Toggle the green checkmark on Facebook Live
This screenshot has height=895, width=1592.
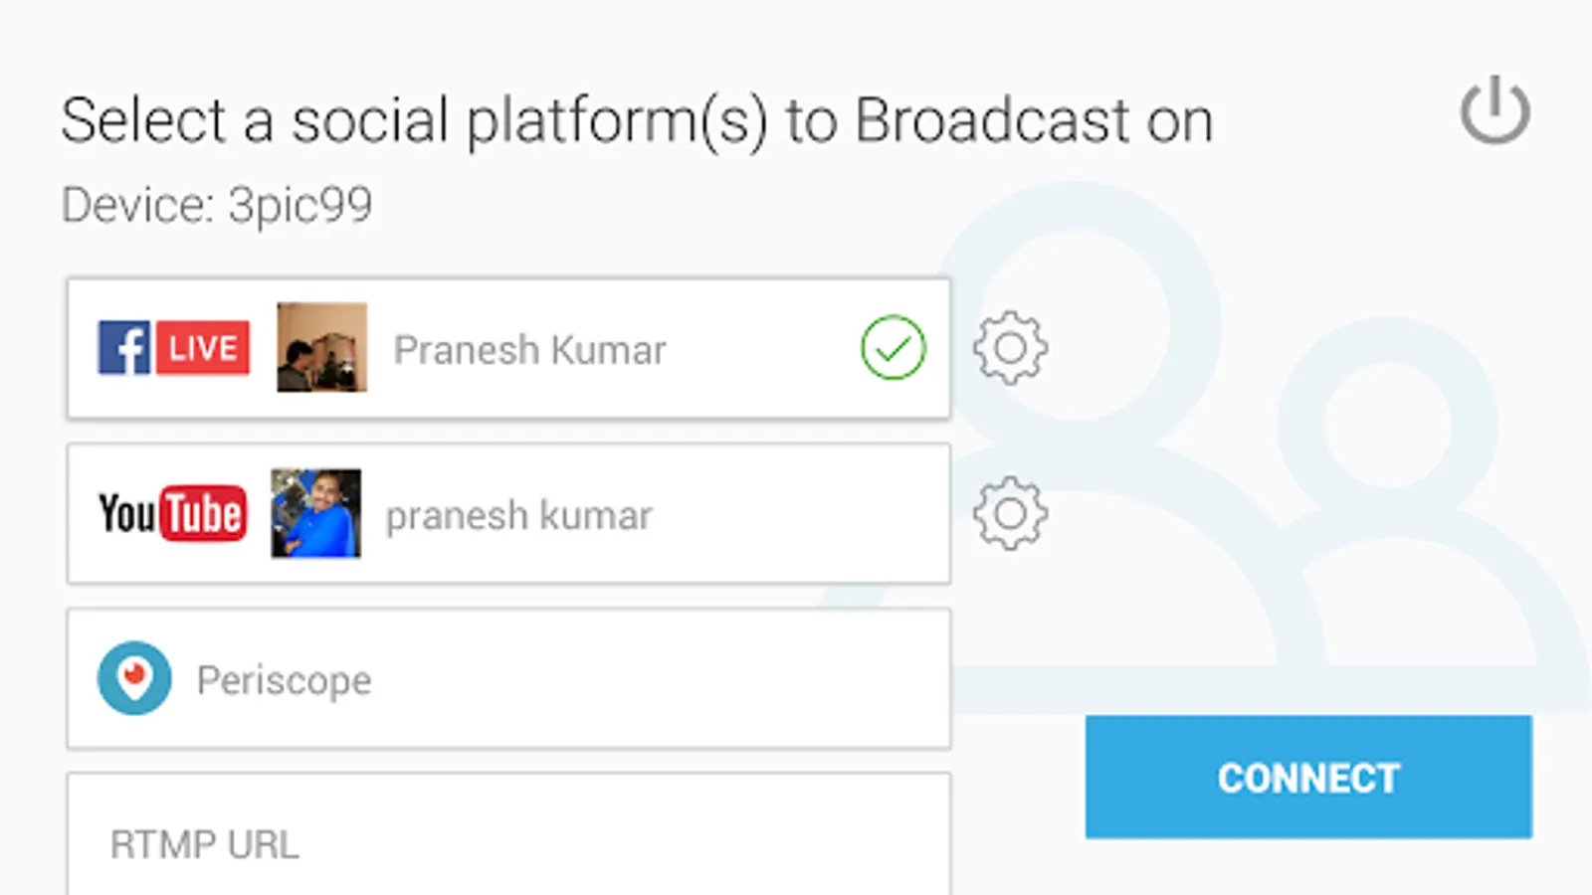893,348
